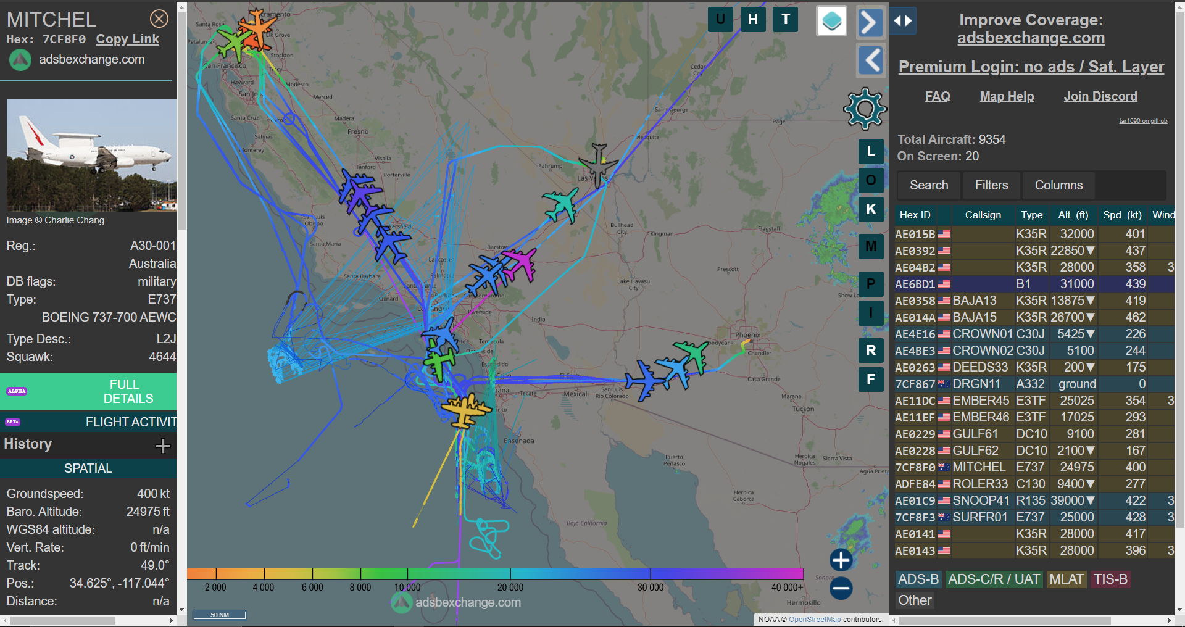This screenshot has height=627, width=1185.
Task: Toggle the T map button
Action: tap(786, 19)
